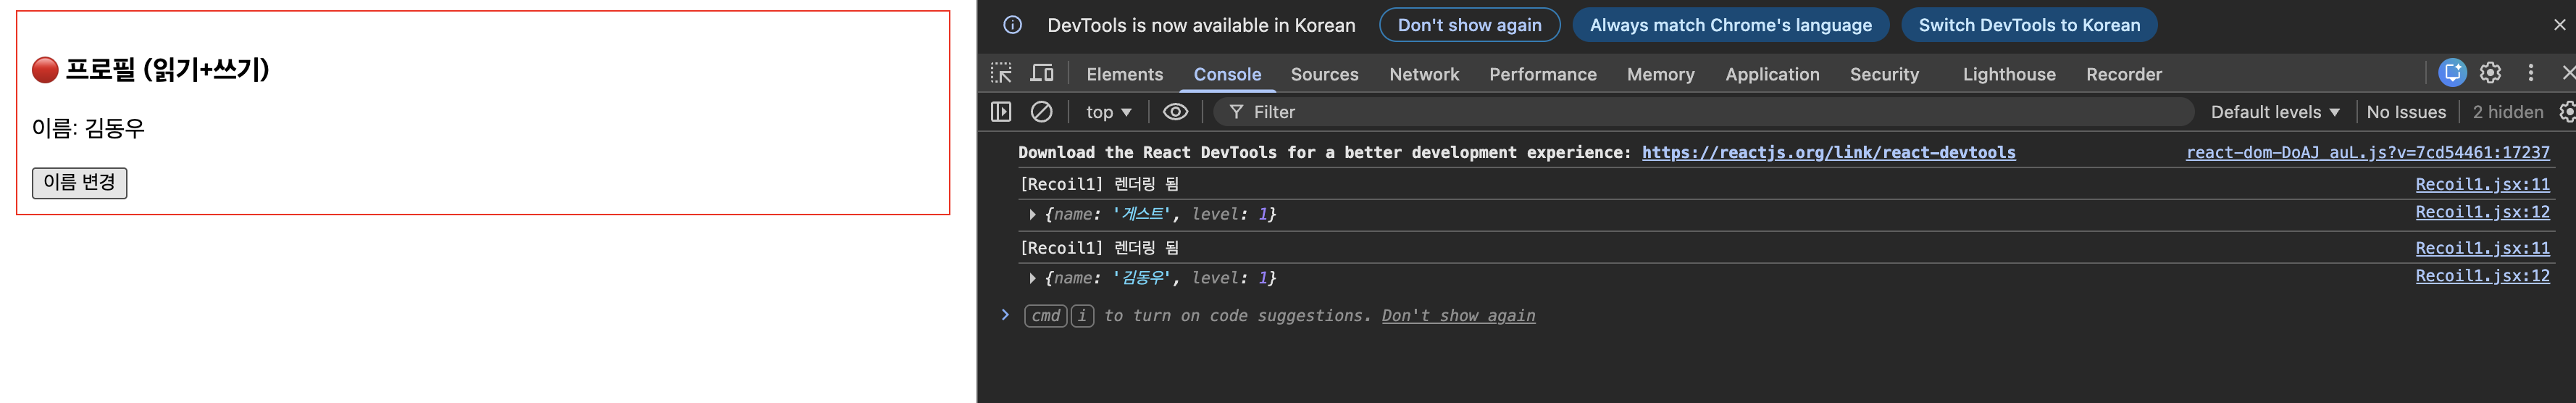Image resolution: width=2576 pixels, height=403 pixels.
Task: Dismiss the DevTools language notification bar
Action: coord(2559,25)
